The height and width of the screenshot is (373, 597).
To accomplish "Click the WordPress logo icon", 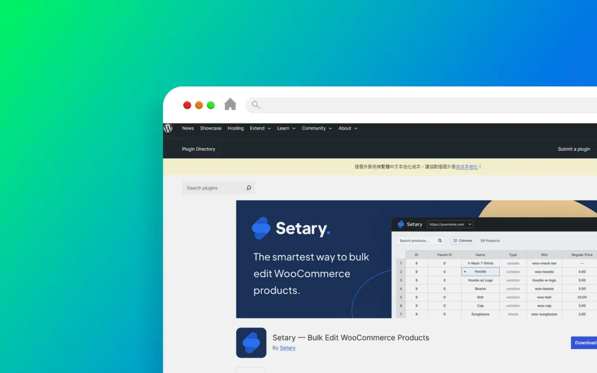I will pos(168,128).
